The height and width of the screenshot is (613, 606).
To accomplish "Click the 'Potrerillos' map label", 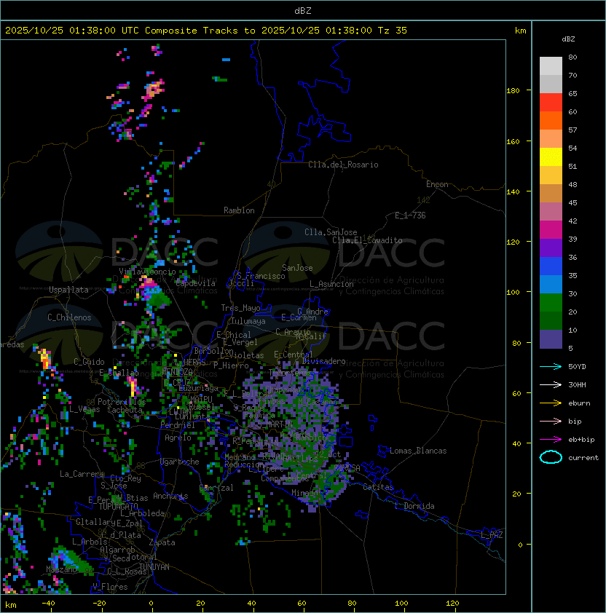I will [122, 402].
